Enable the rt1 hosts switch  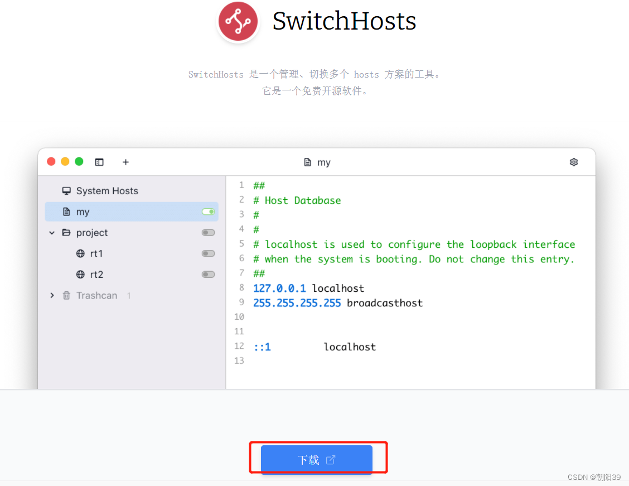(x=208, y=254)
